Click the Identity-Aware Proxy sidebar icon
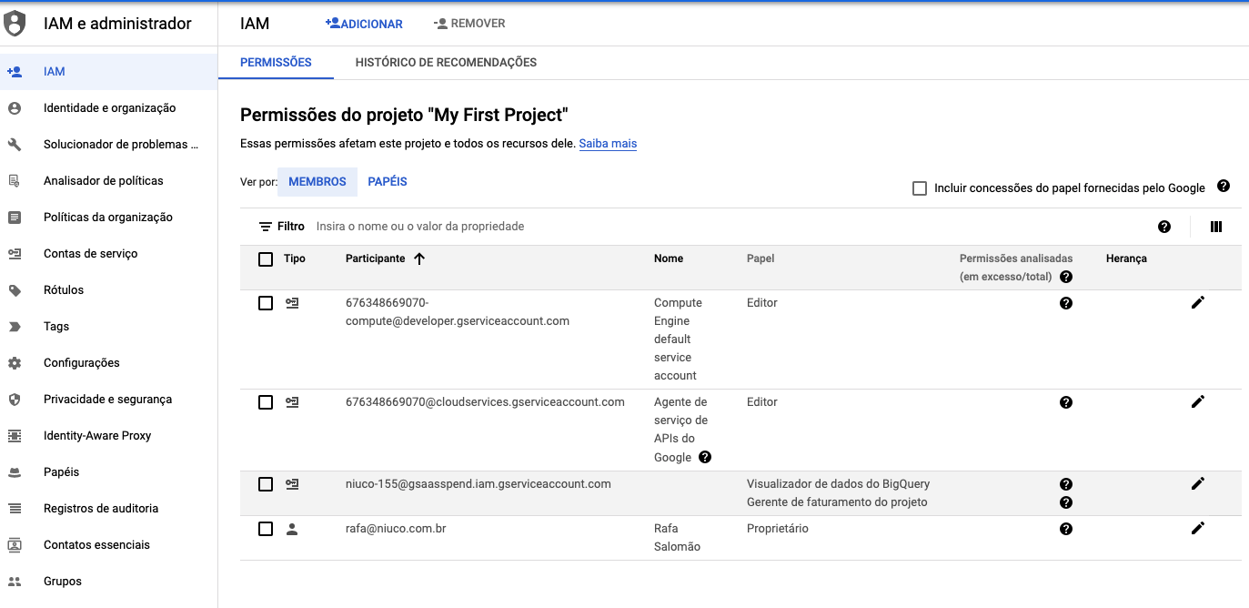1249x608 pixels. tap(15, 436)
